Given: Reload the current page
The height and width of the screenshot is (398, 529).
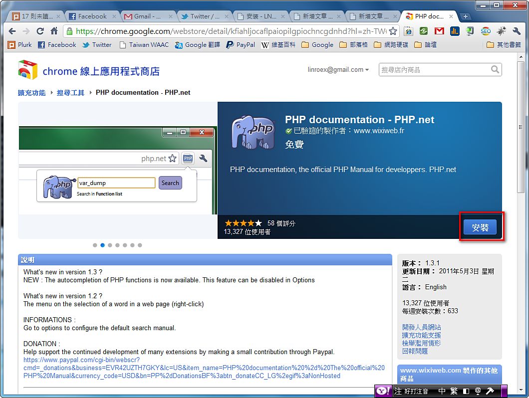Looking at the screenshot, I should click(40, 31).
